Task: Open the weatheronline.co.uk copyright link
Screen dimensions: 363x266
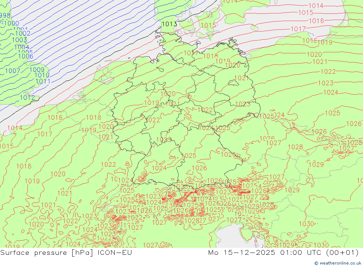Action: [338, 263]
